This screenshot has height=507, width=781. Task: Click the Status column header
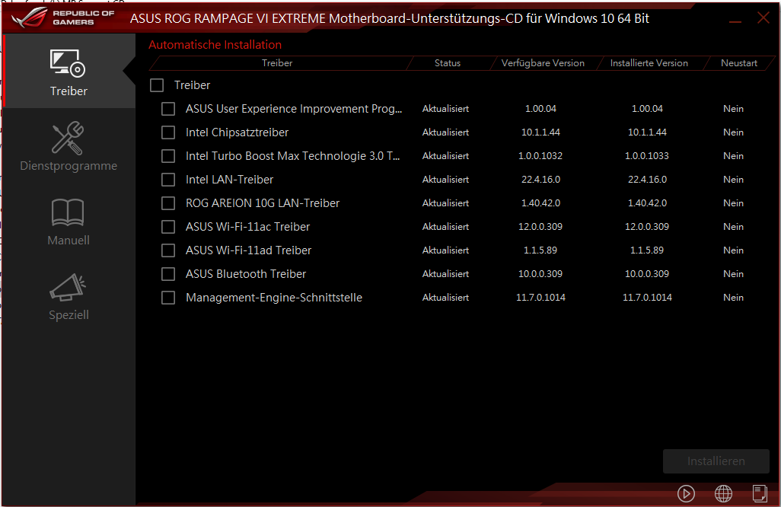pos(448,63)
